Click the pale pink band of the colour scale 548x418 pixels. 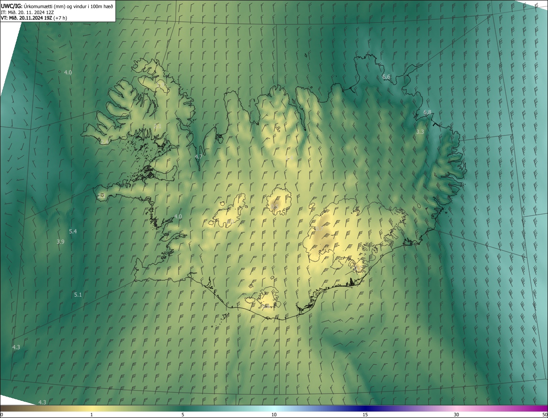click(x=456, y=409)
